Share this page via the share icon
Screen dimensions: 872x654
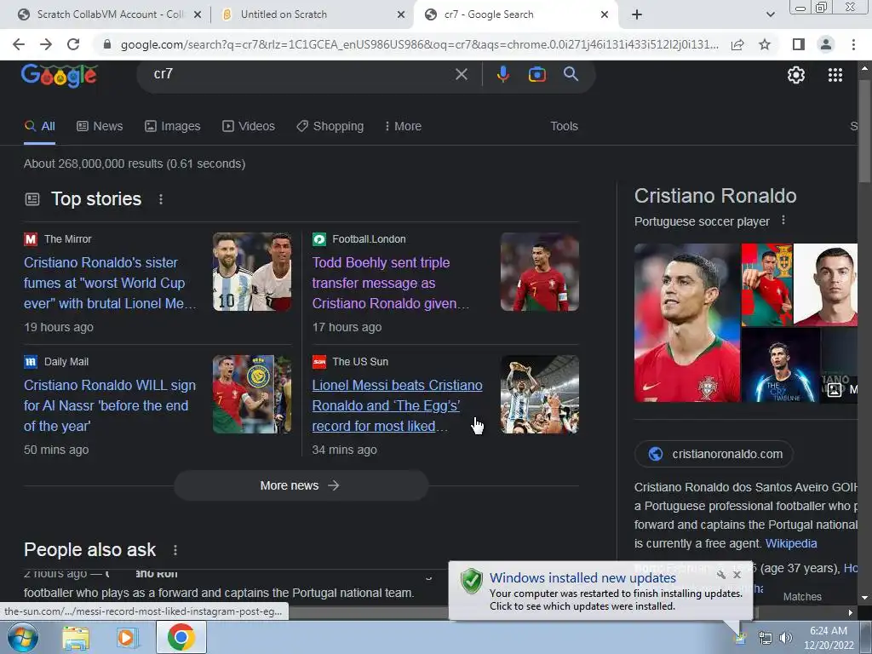pos(737,44)
